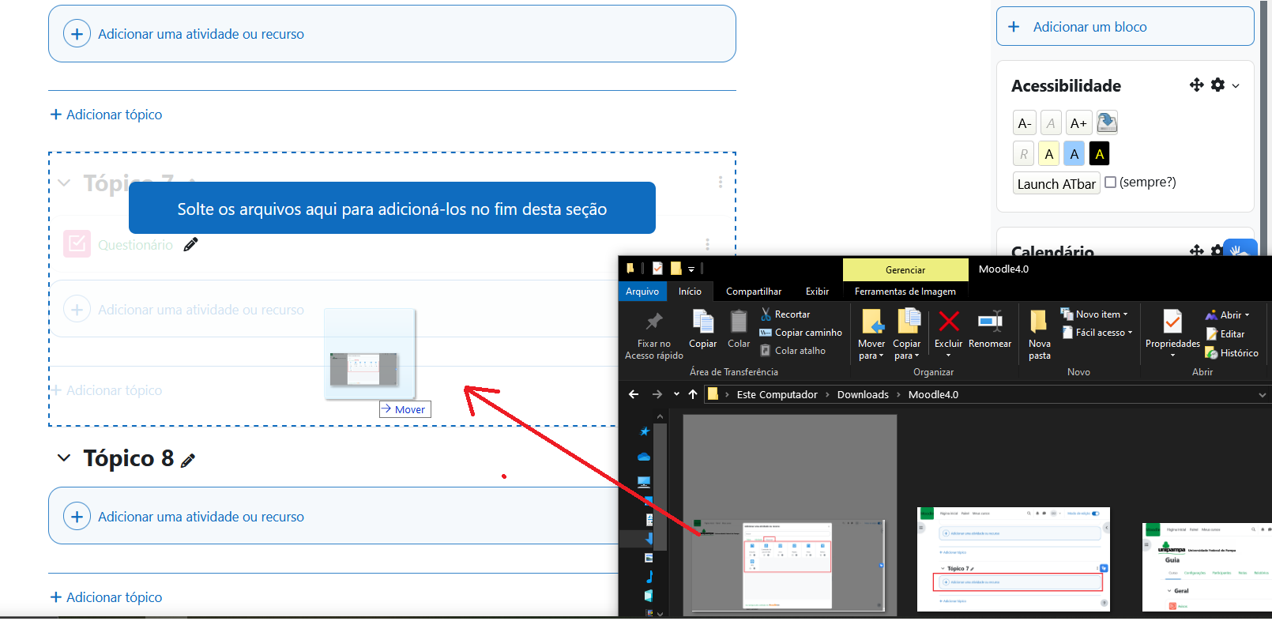Click the up-arrow folder navigation button
The image size is (1272, 621).
[x=693, y=394]
